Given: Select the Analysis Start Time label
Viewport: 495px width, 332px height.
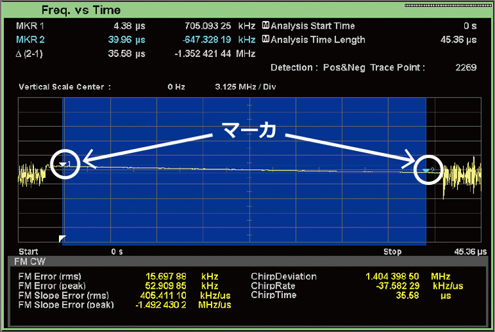Looking at the screenshot, I should pyautogui.click(x=312, y=26).
